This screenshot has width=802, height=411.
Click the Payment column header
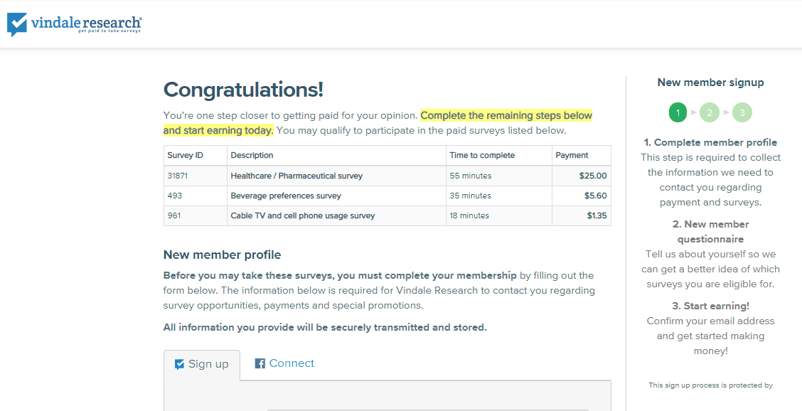(572, 155)
